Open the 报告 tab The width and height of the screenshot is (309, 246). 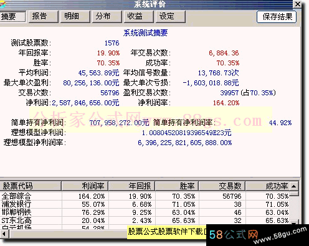point(43,16)
